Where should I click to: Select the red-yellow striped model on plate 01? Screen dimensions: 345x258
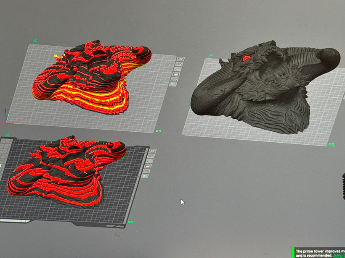[x=93, y=77]
